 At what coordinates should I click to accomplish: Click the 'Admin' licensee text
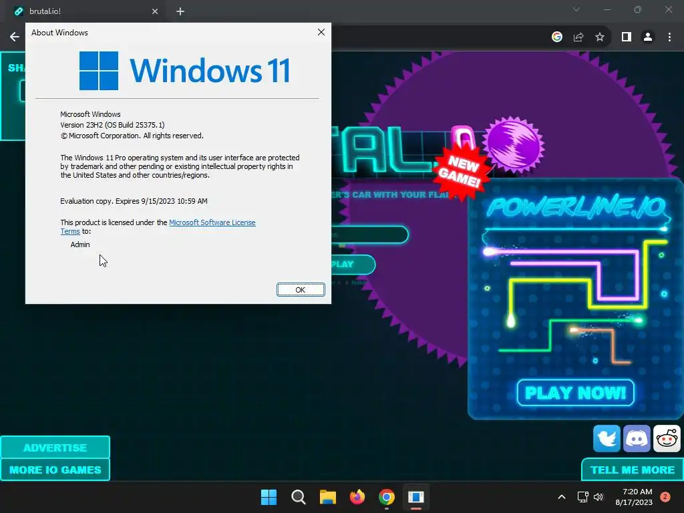80,244
